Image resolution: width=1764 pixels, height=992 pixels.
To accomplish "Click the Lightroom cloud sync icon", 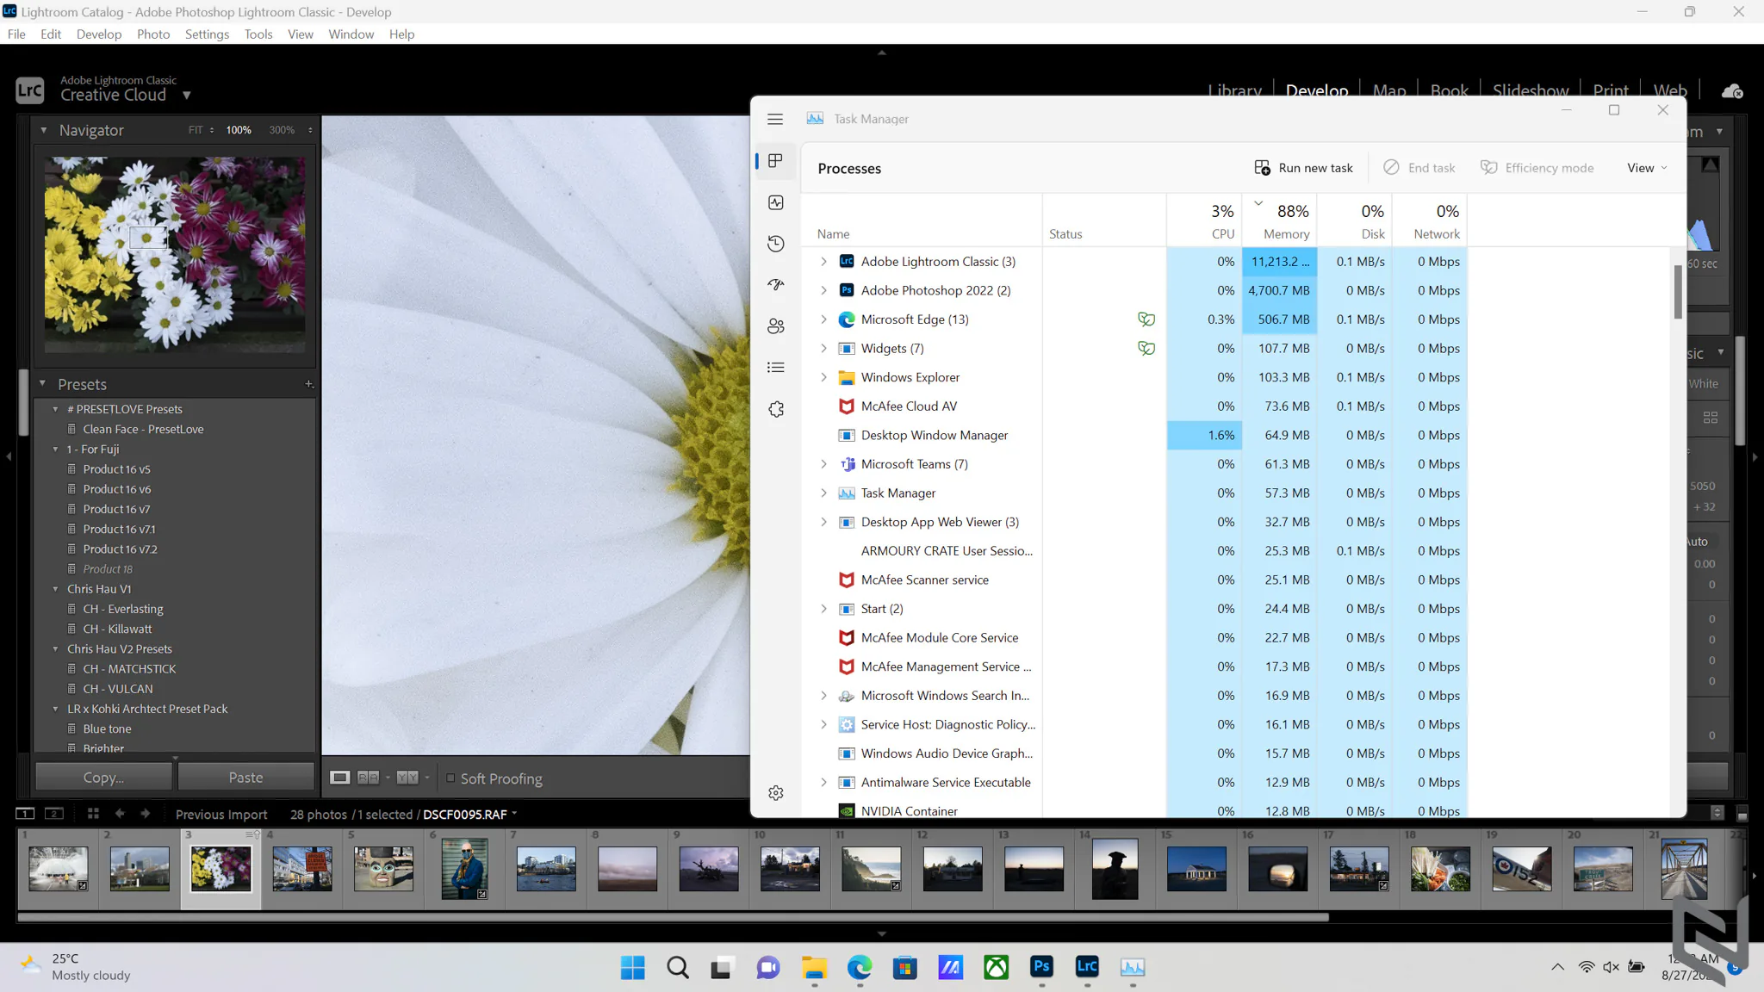I will tap(1732, 90).
